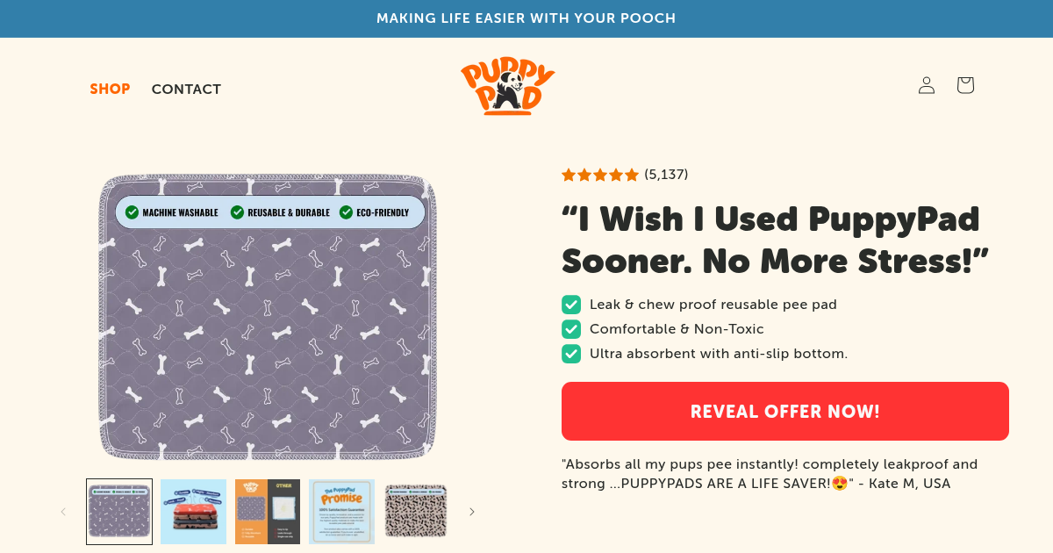Click the Making Life Easier announcement bar

526,18
